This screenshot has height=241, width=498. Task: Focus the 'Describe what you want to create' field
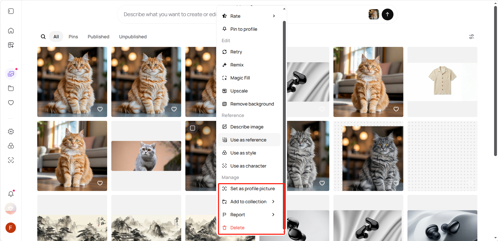pos(169,14)
